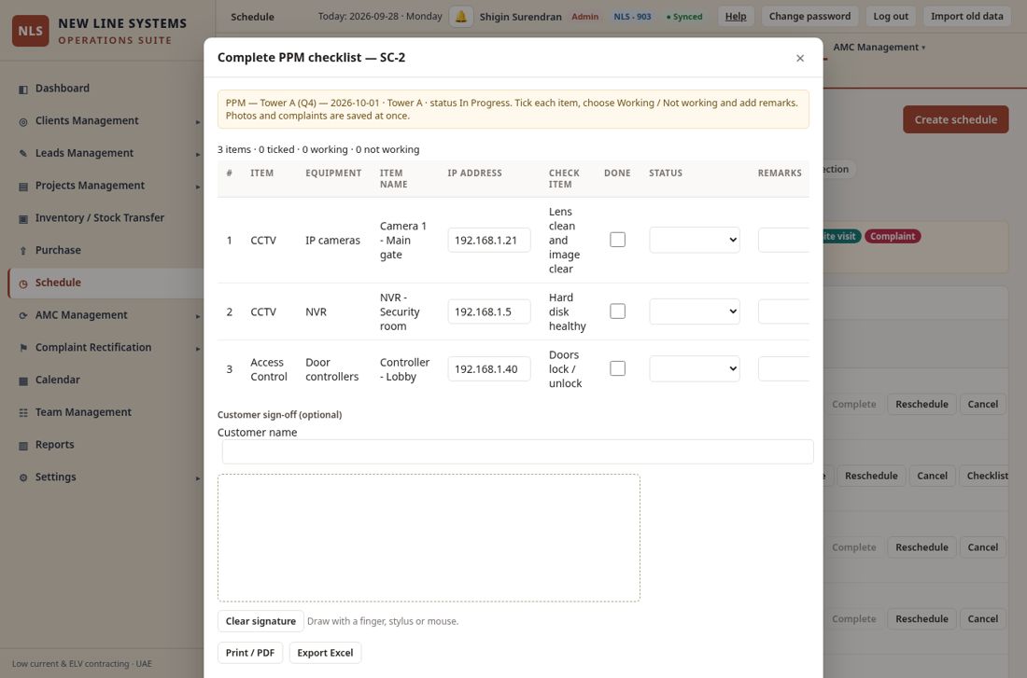
Task: Click the Schedule clock icon in sidebar
Action: click(23, 284)
